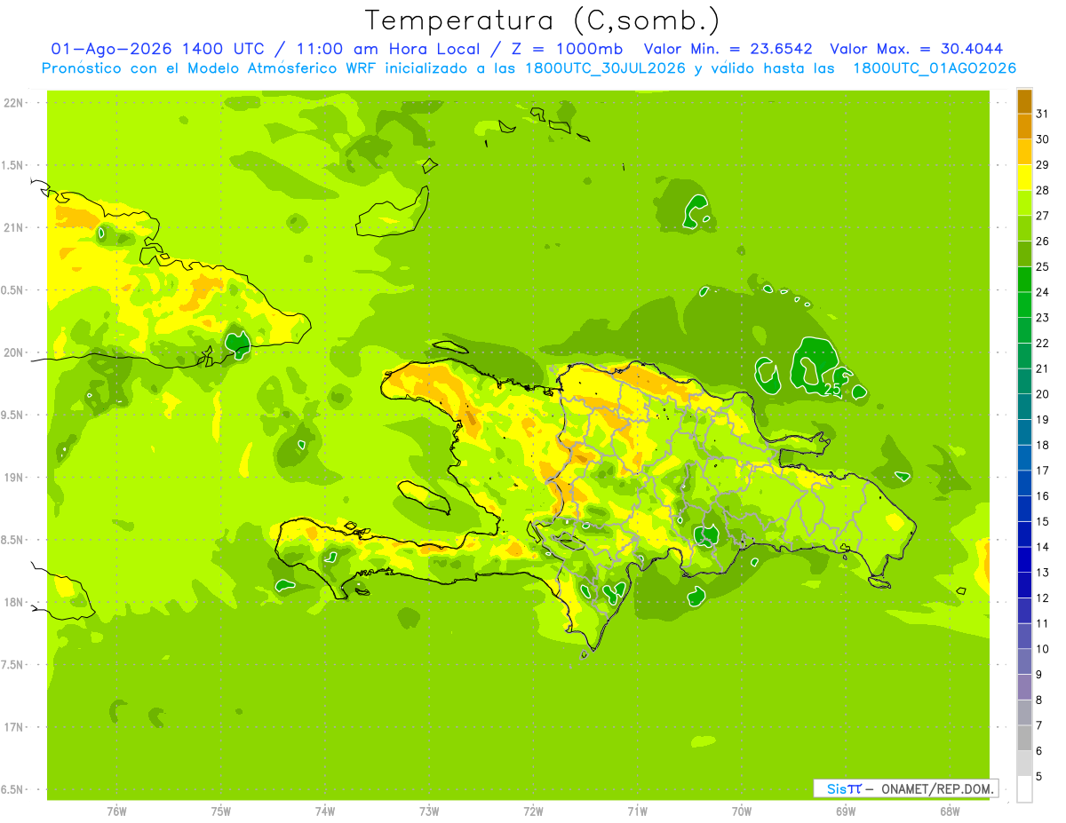Pick the color bar segment between 27 and 28
Image resolution: width=1066 pixels, height=823 pixels.
coord(1024,203)
